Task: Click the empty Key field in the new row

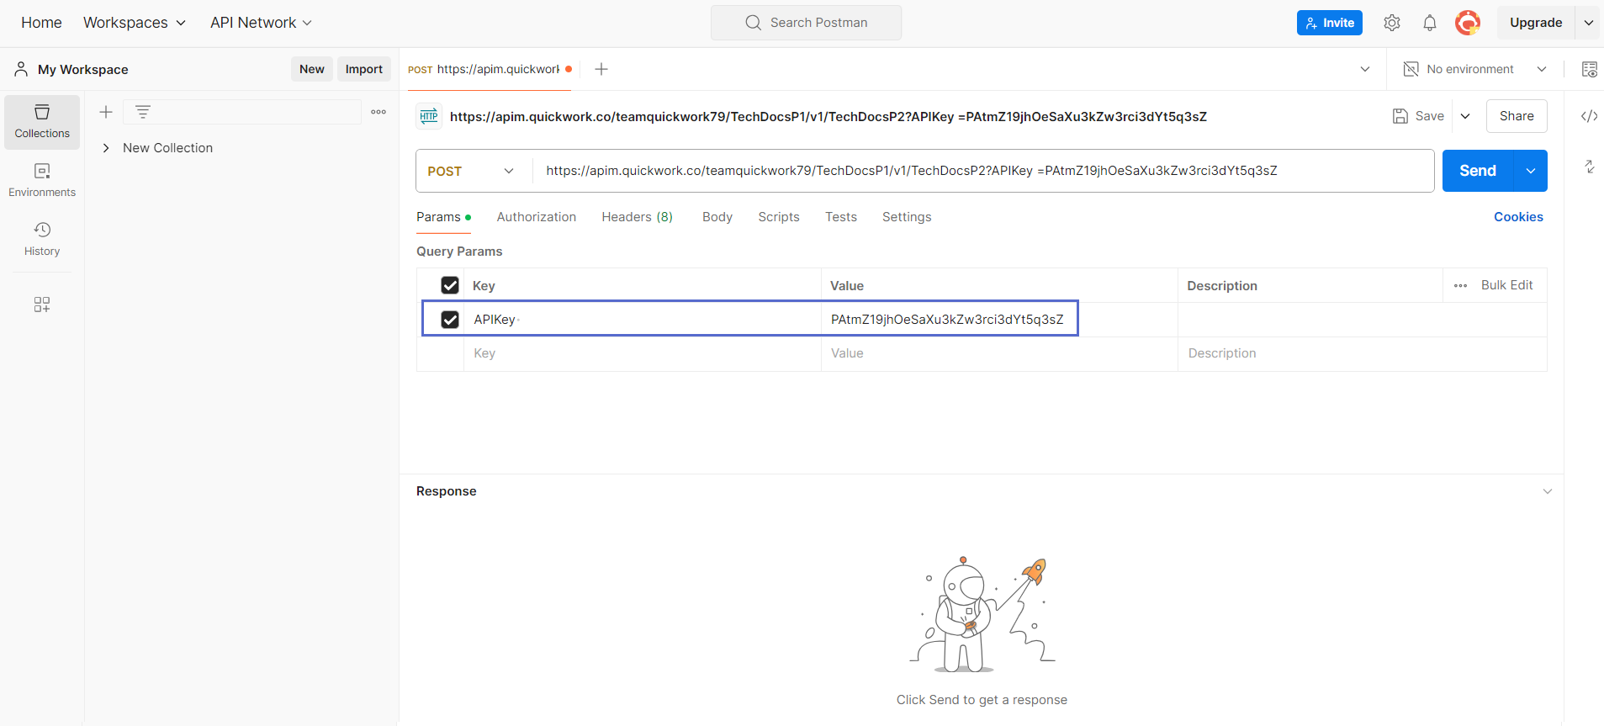Action: [x=643, y=353]
